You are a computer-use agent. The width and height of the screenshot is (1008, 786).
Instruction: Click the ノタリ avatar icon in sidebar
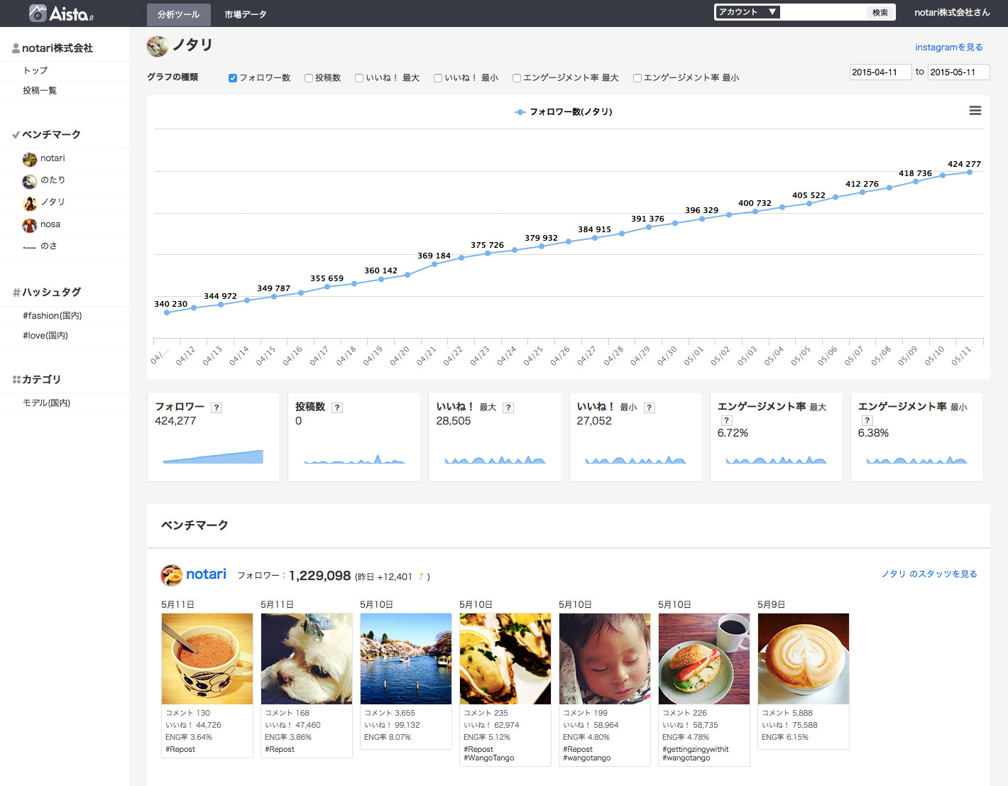pyautogui.click(x=29, y=203)
